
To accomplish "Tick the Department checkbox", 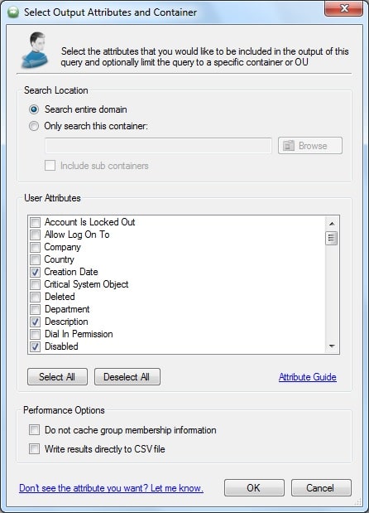I will pos(35,309).
